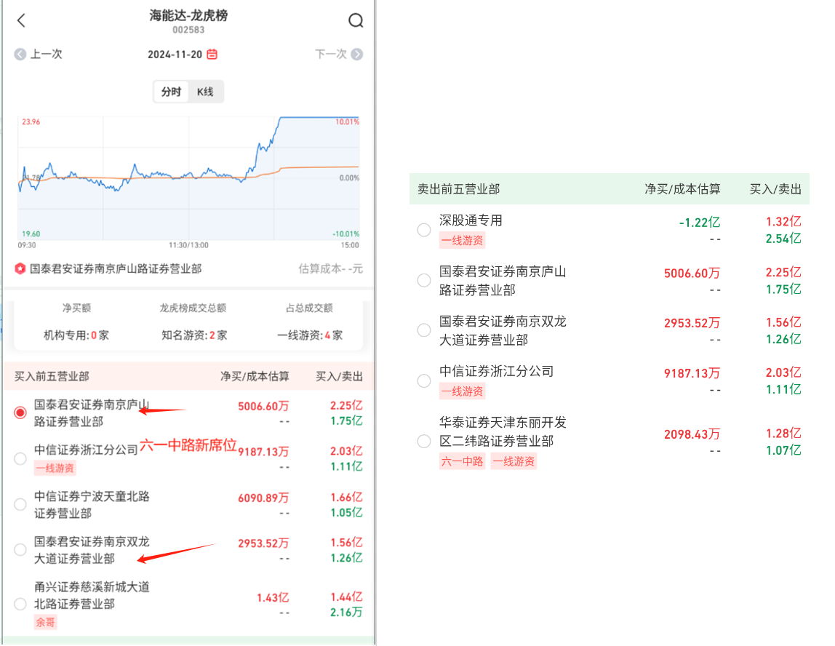The image size is (835, 646).
Task: Switch to the K线 chart tab
Action: (205, 92)
